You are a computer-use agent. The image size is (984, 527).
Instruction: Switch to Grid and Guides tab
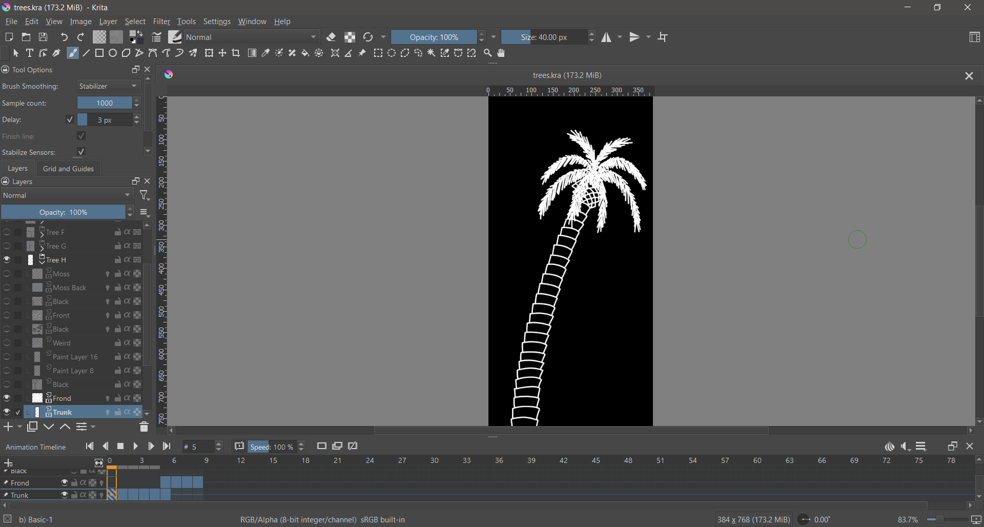69,169
